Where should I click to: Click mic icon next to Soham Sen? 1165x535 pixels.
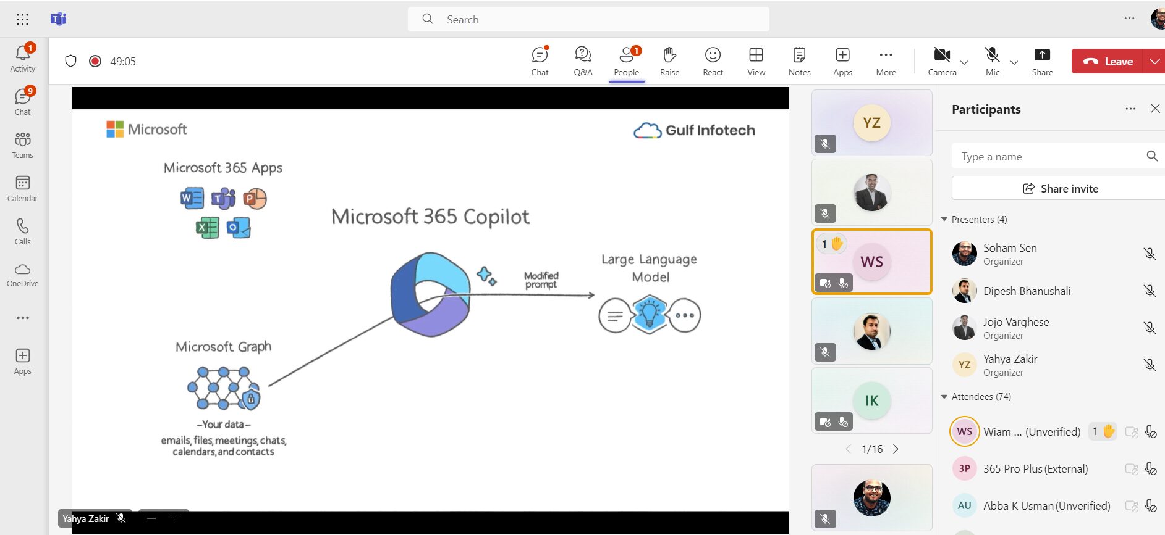click(x=1150, y=254)
